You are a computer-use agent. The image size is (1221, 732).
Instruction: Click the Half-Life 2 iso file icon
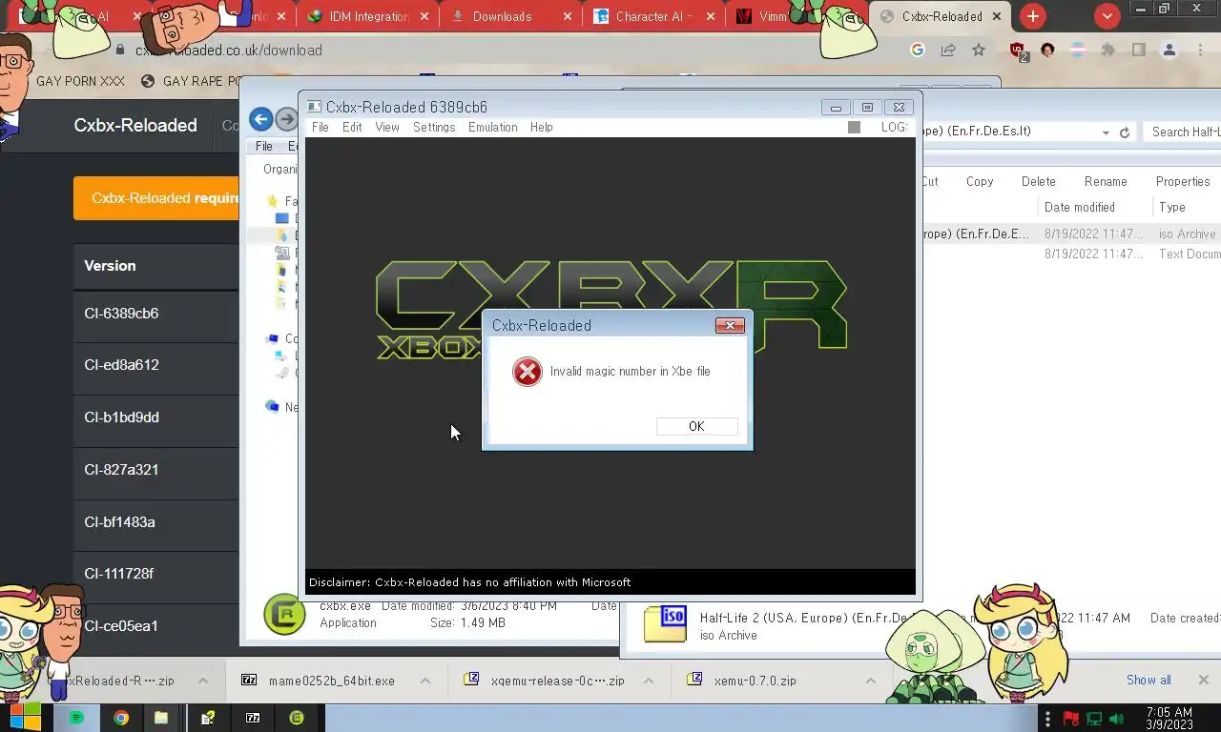[665, 624]
